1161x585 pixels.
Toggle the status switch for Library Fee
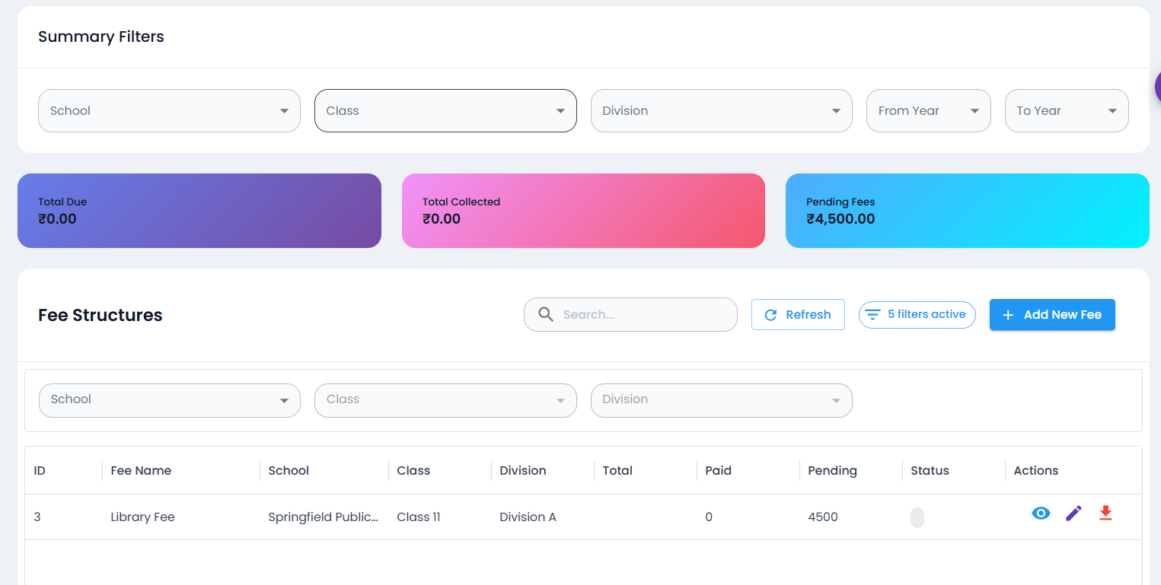tap(917, 517)
